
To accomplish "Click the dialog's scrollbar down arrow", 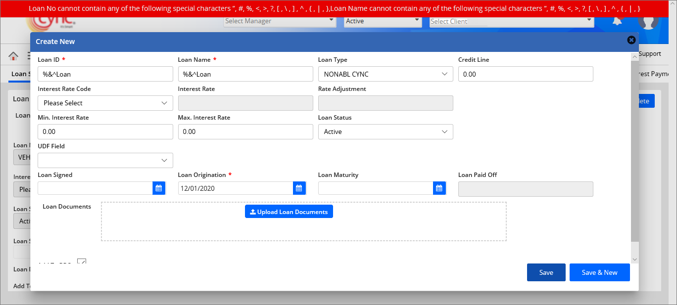I will click(634, 259).
